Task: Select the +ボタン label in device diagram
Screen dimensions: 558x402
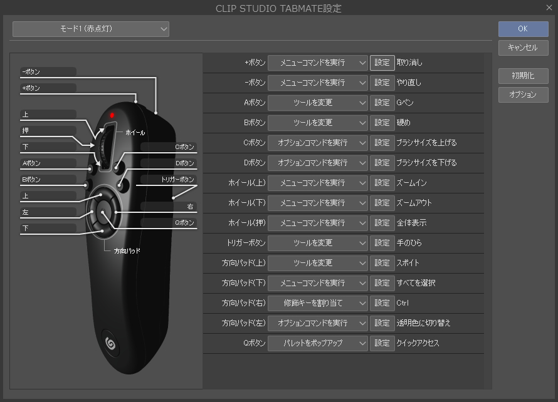Action: click(48, 88)
